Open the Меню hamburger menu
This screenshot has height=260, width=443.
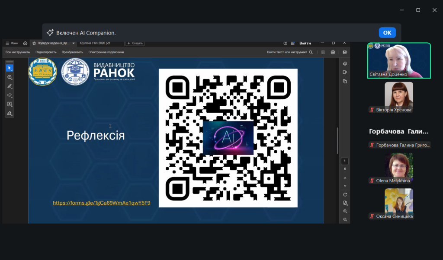click(12, 43)
